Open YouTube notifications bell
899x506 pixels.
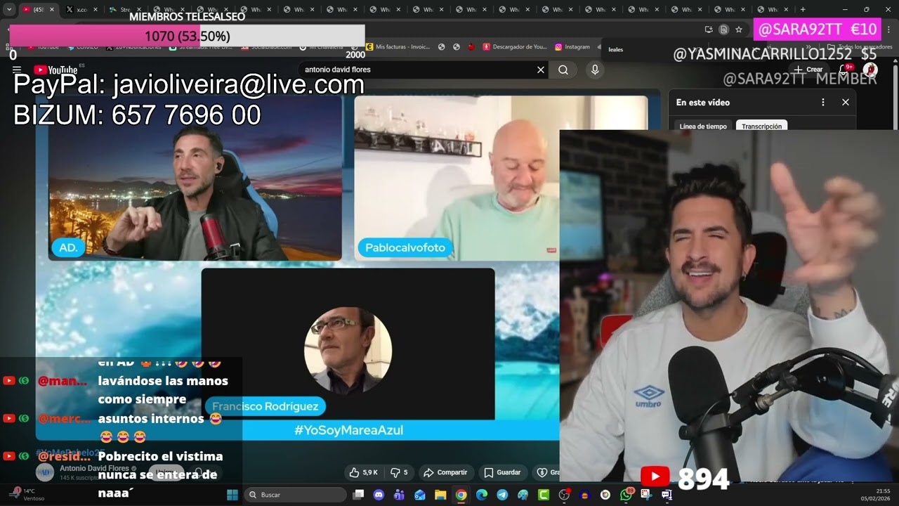[x=845, y=70]
